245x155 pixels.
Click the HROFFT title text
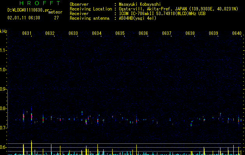click(x=40, y=3)
